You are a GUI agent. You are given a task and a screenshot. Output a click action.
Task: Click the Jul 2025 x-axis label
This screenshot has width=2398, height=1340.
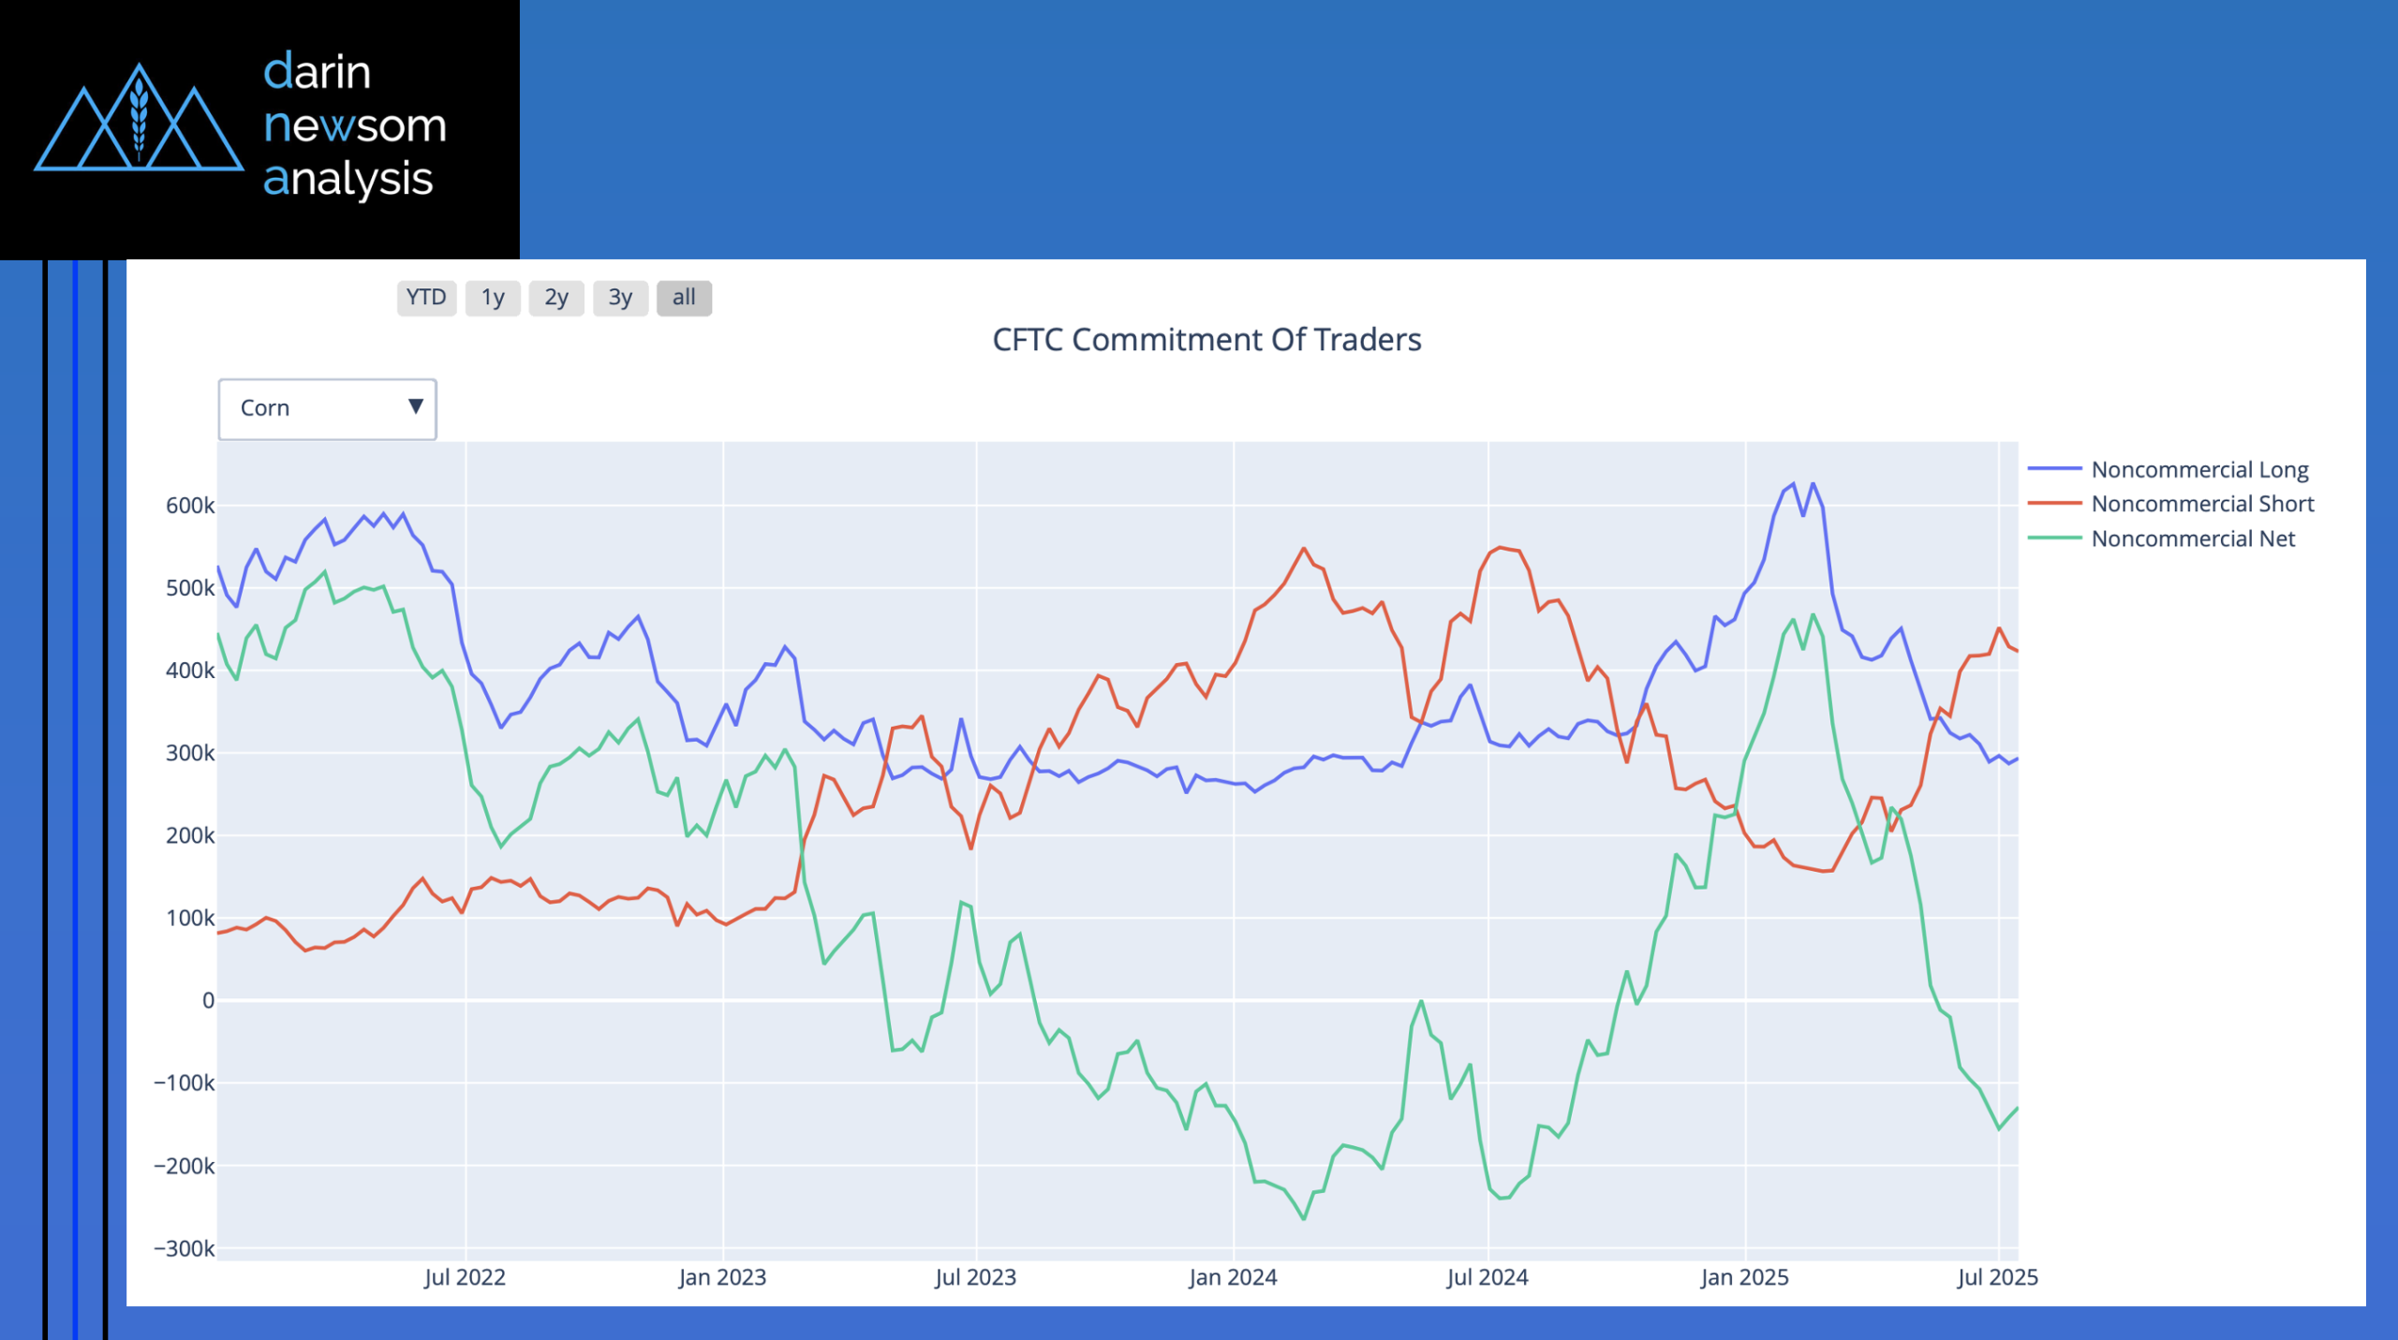tap(1997, 1277)
